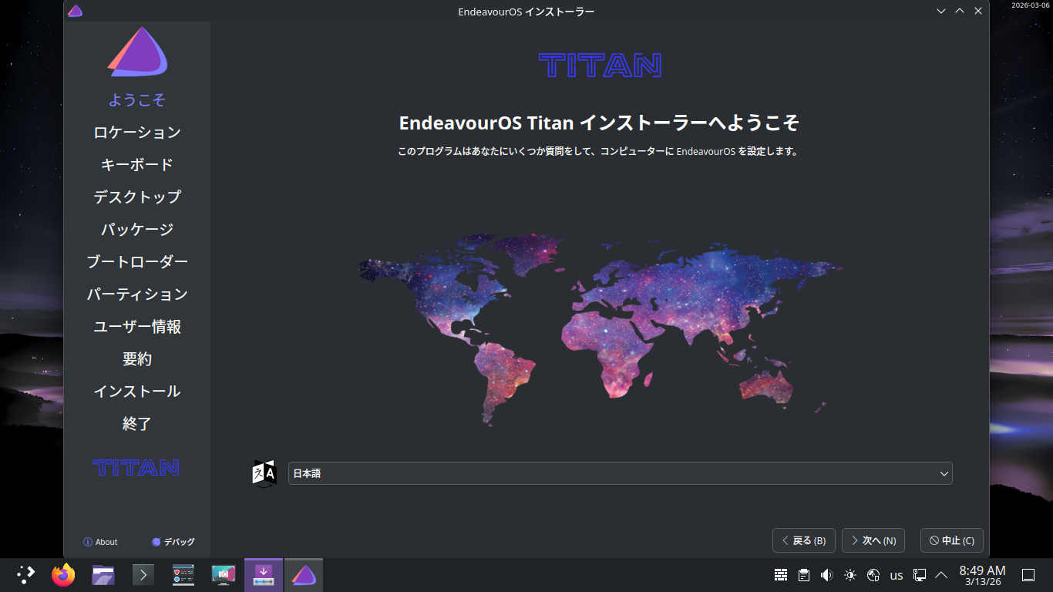Switch to the installer download task in taskbar
Viewport: 1053px width, 592px height.
point(264,574)
